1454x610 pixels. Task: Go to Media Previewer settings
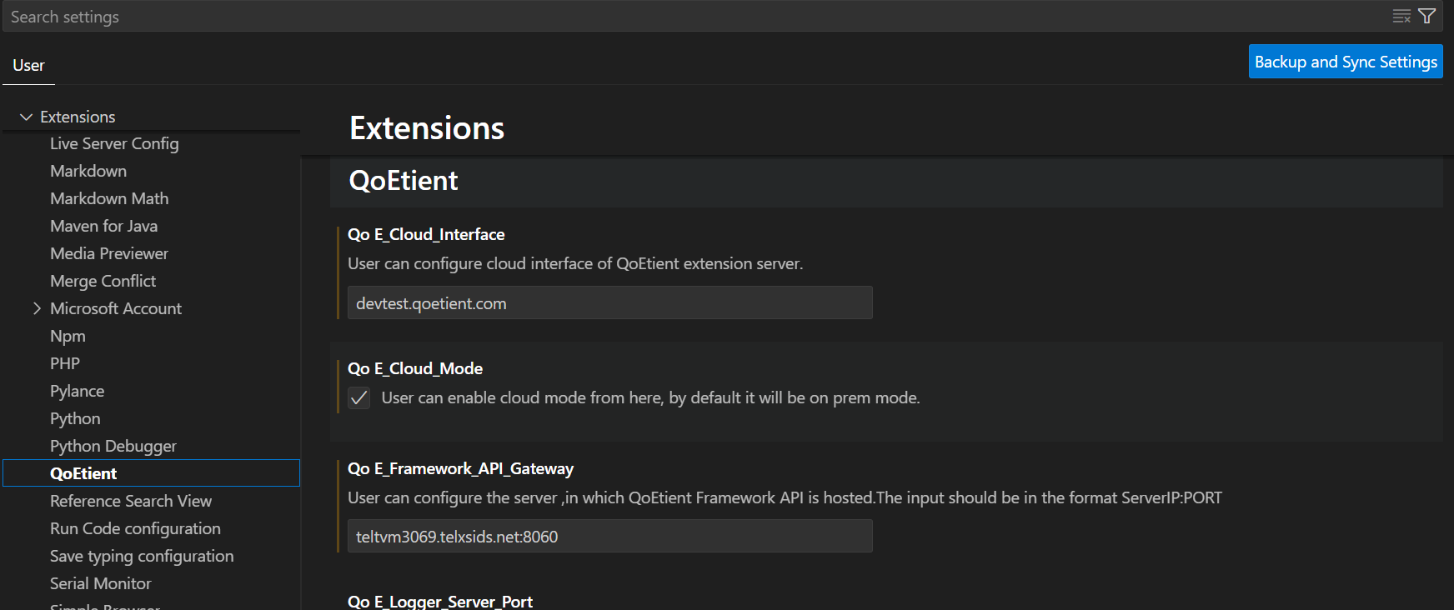point(109,253)
